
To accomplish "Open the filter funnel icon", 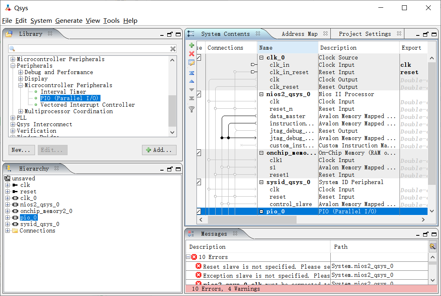I will pos(192,109).
